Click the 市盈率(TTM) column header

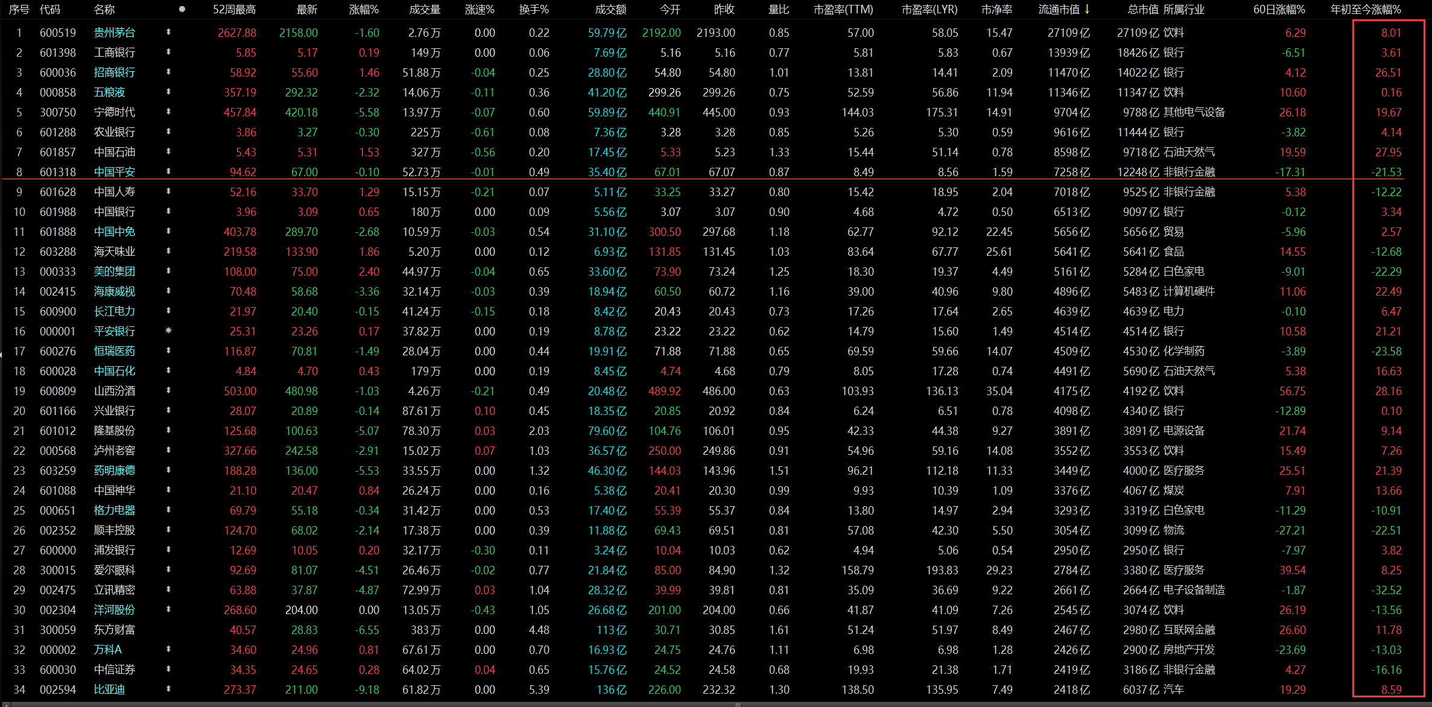843,10
